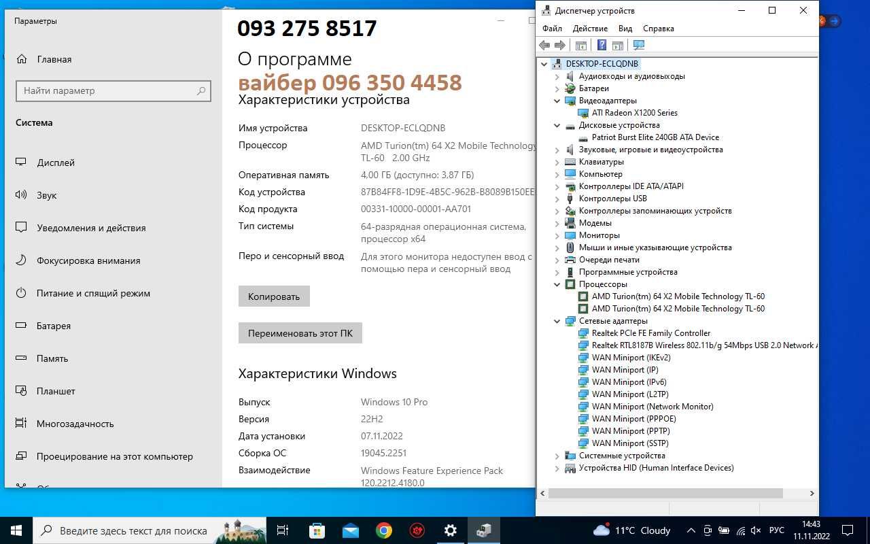Open the Windows Start menu
Viewport: 870px width, 544px height.
tap(16, 530)
